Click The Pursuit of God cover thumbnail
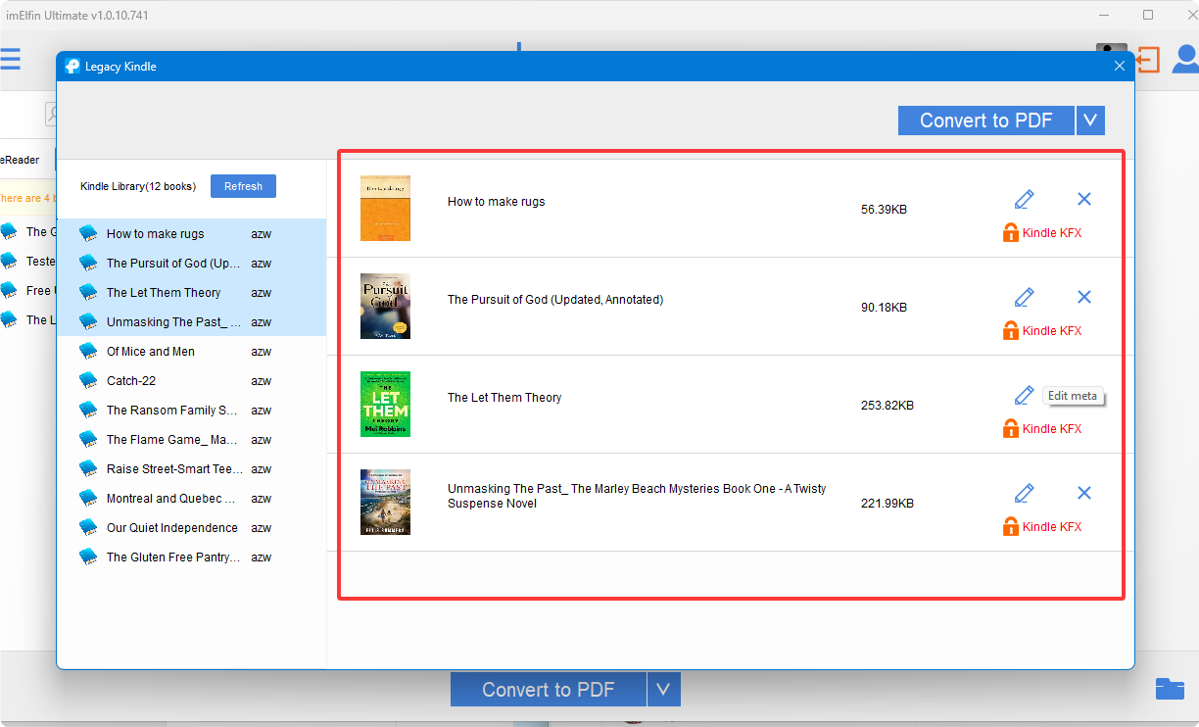The height and width of the screenshot is (727, 1199). click(385, 306)
